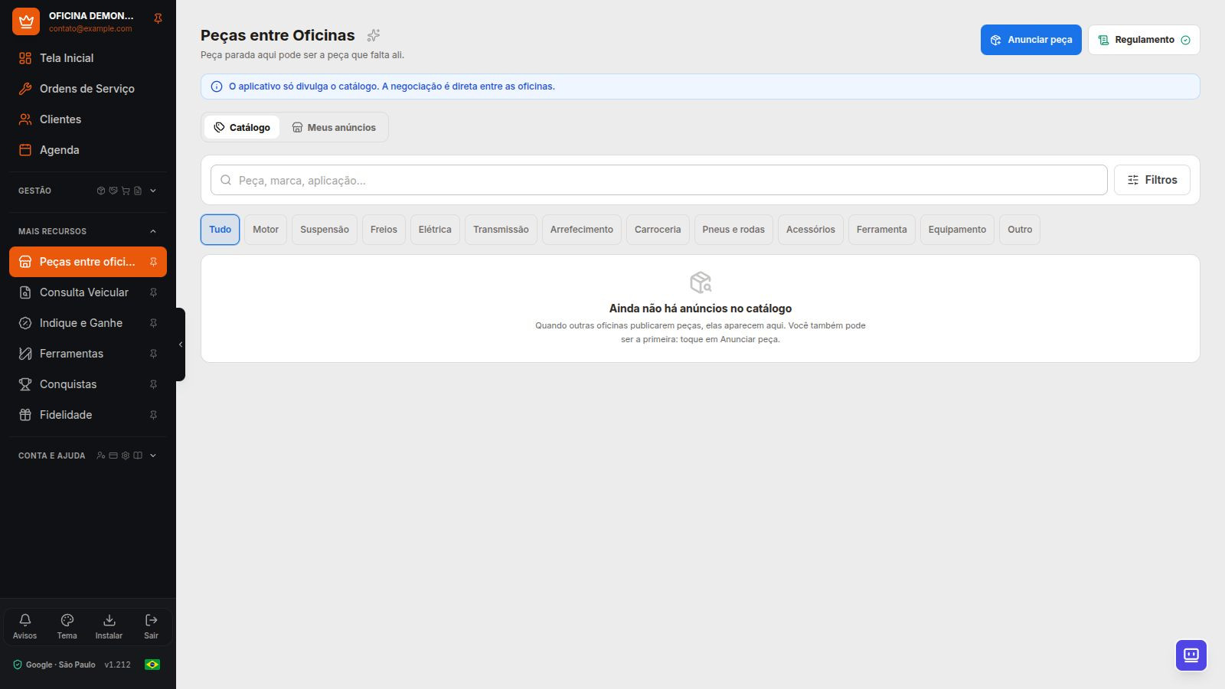Collapse sidebar using the edge handle
The image size is (1225, 689).
181,344
